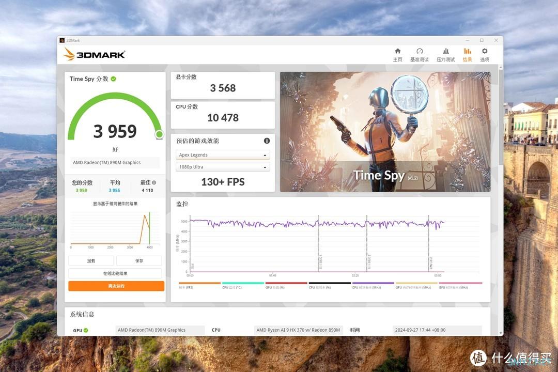The height and width of the screenshot is (372, 558).
Task: Click the CPU 分数 value 10 478
Action: pos(223,117)
